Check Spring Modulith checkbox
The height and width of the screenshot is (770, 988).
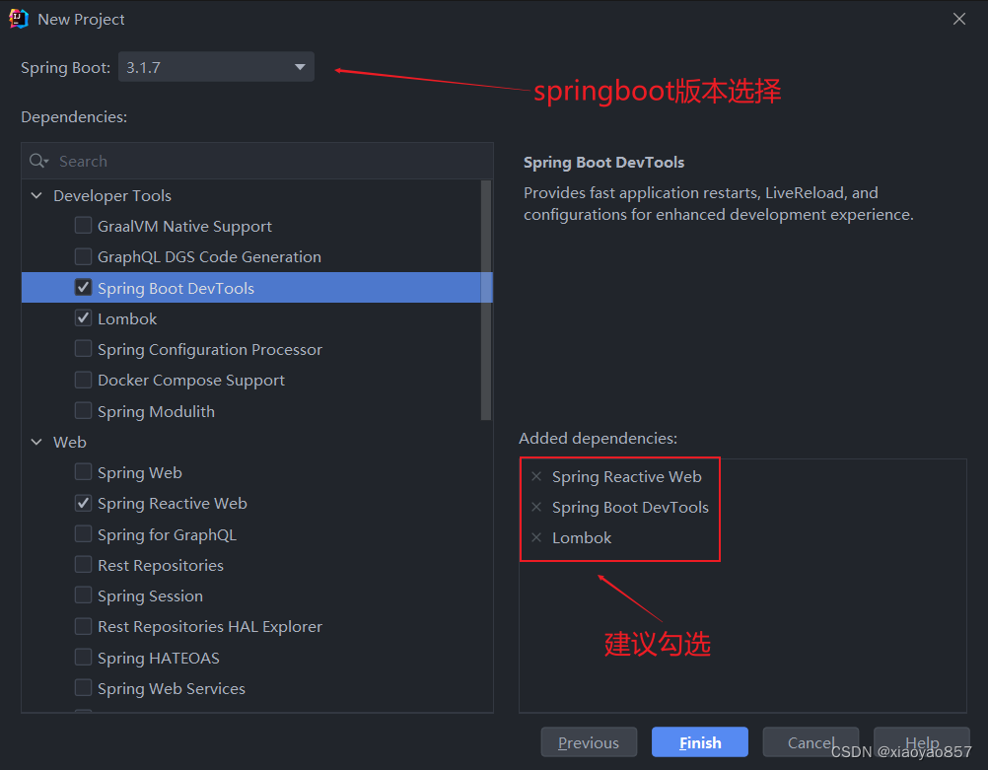(x=83, y=410)
